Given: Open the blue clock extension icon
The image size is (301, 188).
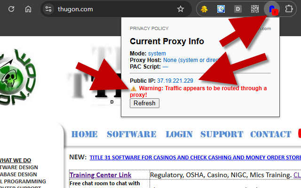Looking at the screenshot, I should point(221,9).
